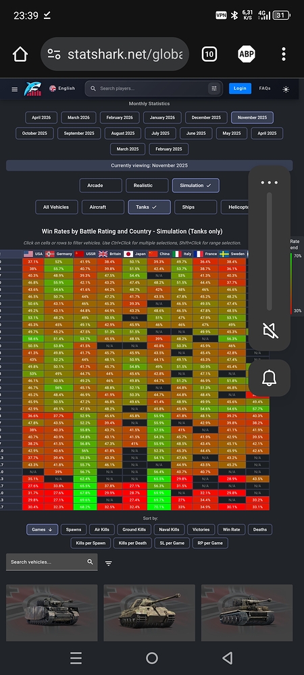Tap the Android home circle button

152,657
